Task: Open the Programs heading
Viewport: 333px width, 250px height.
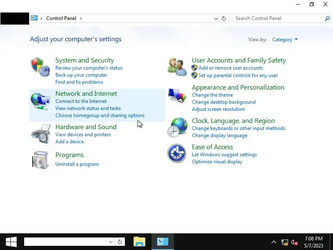Action: pos(70,155)
